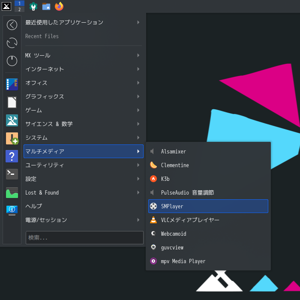Open the tools wrench-and-hammer sidebar icon
This screenshot has height=300, width=300.
pyautogui.click(x=12, y=120)
